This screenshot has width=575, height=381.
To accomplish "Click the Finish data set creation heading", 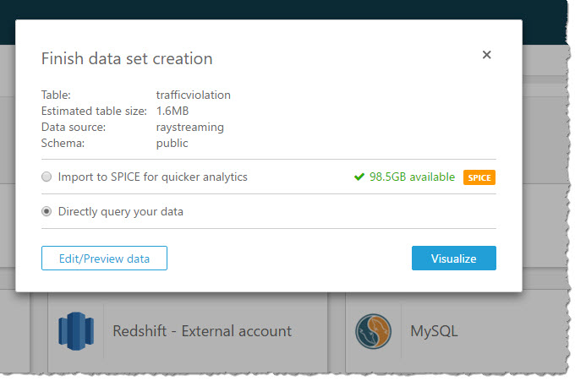I will (x=127, y=58).
